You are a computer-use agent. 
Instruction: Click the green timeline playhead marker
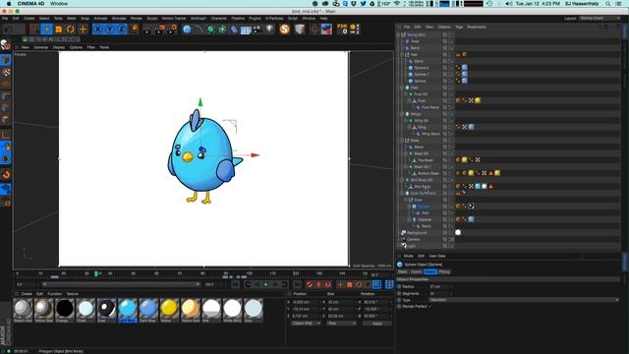(x=96, y=273)
